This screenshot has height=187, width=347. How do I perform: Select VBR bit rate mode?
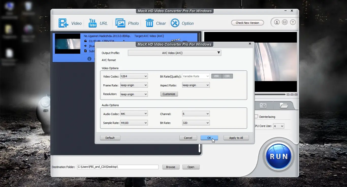tap(216, 76)
